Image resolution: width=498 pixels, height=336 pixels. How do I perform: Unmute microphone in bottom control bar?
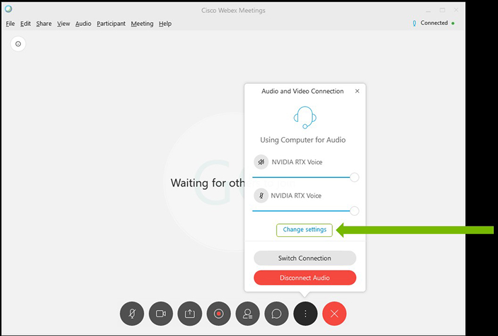click(132, 314)
